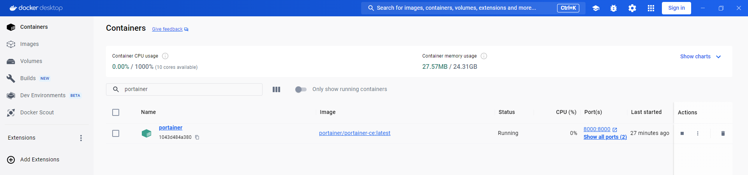Open the Learning Center graduation cap icon

(x=596, y=8)
